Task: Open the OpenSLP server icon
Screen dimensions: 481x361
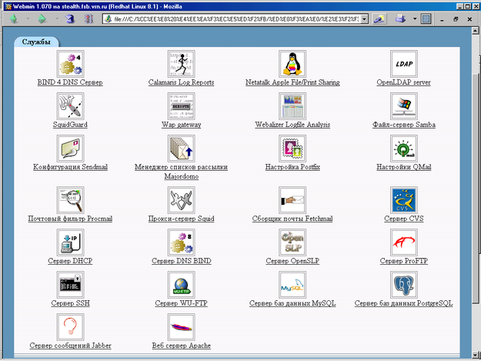Action: 292,242
